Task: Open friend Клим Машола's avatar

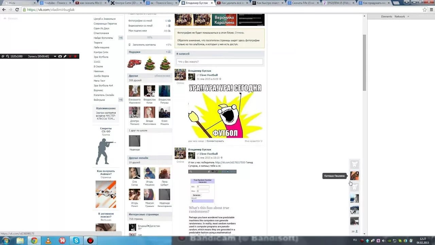Action: tap(164, 112)
